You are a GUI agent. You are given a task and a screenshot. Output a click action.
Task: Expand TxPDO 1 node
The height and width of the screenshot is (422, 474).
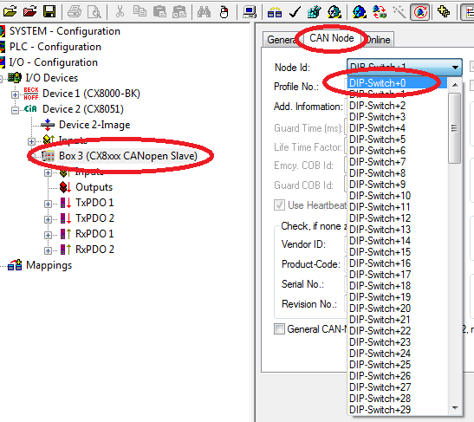48,204
